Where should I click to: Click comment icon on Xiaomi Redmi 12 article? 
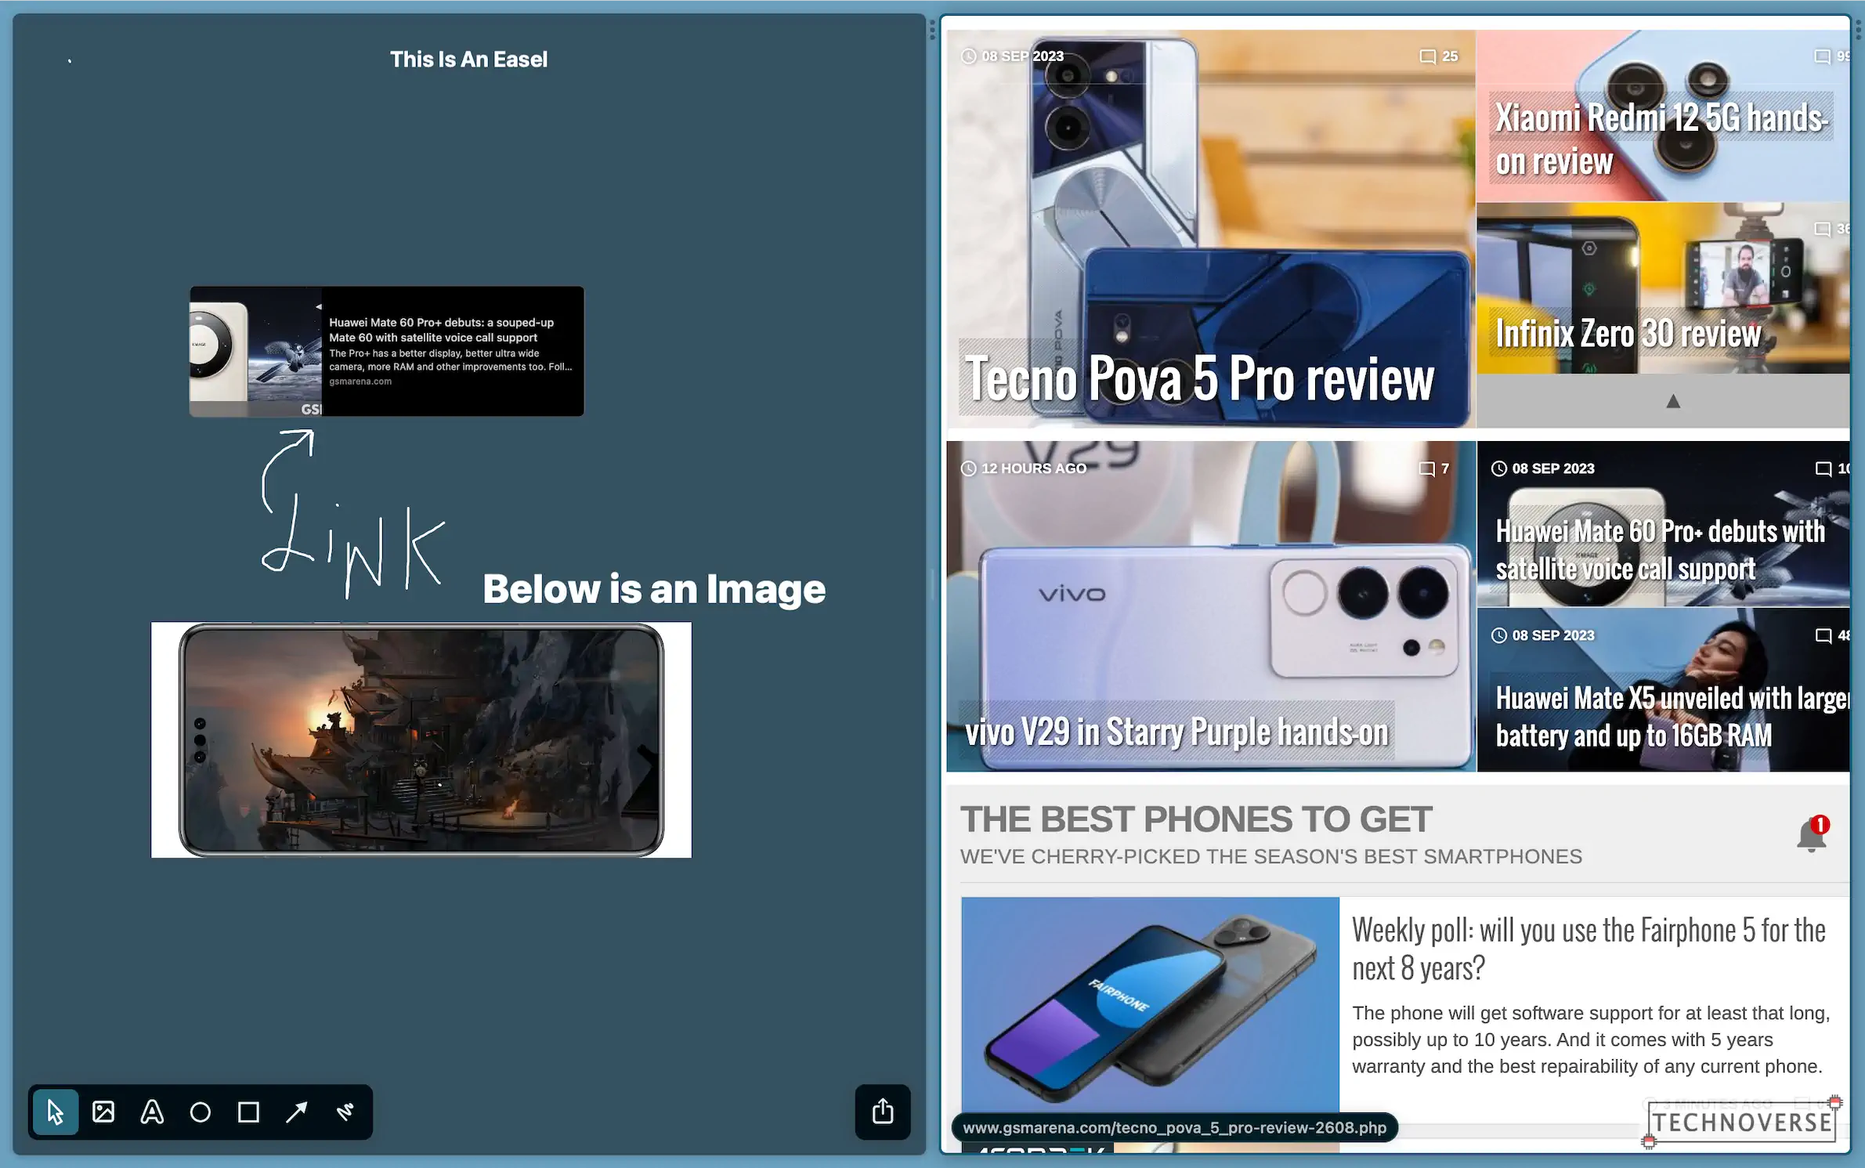click(x=1823, y=56)
